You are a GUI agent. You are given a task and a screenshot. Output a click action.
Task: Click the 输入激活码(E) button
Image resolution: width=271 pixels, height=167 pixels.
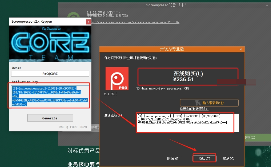(x=209, y=103)
